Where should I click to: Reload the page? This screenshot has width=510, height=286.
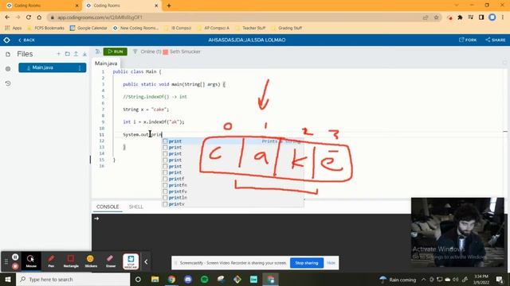pos(29,17)
